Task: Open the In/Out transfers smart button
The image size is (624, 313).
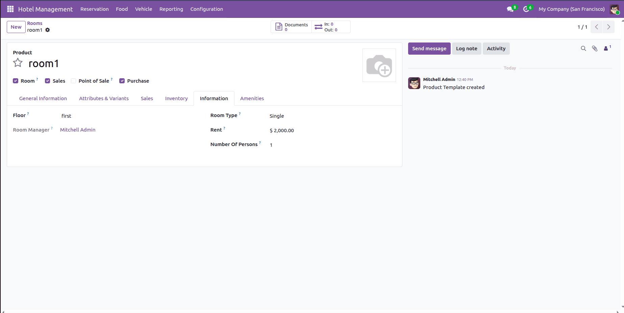Action: click(331, 27)
